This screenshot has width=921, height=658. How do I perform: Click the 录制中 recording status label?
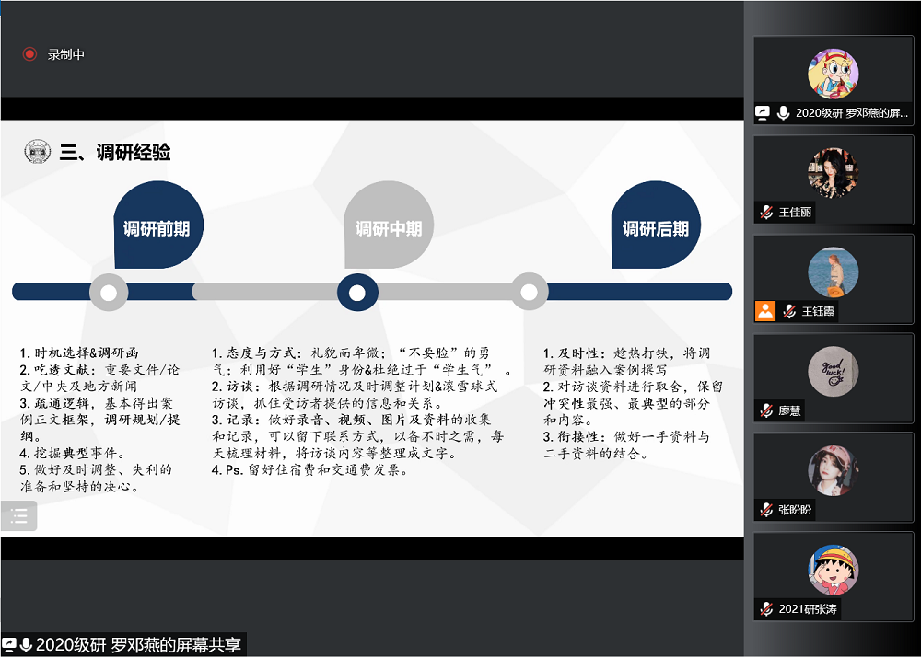click(66, 54)
